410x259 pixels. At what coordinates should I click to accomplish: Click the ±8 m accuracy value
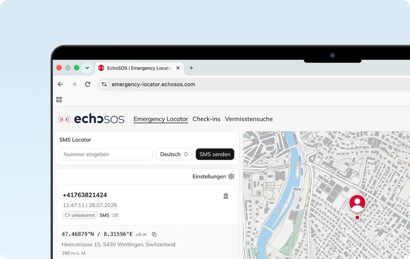[x=141, y=235]
